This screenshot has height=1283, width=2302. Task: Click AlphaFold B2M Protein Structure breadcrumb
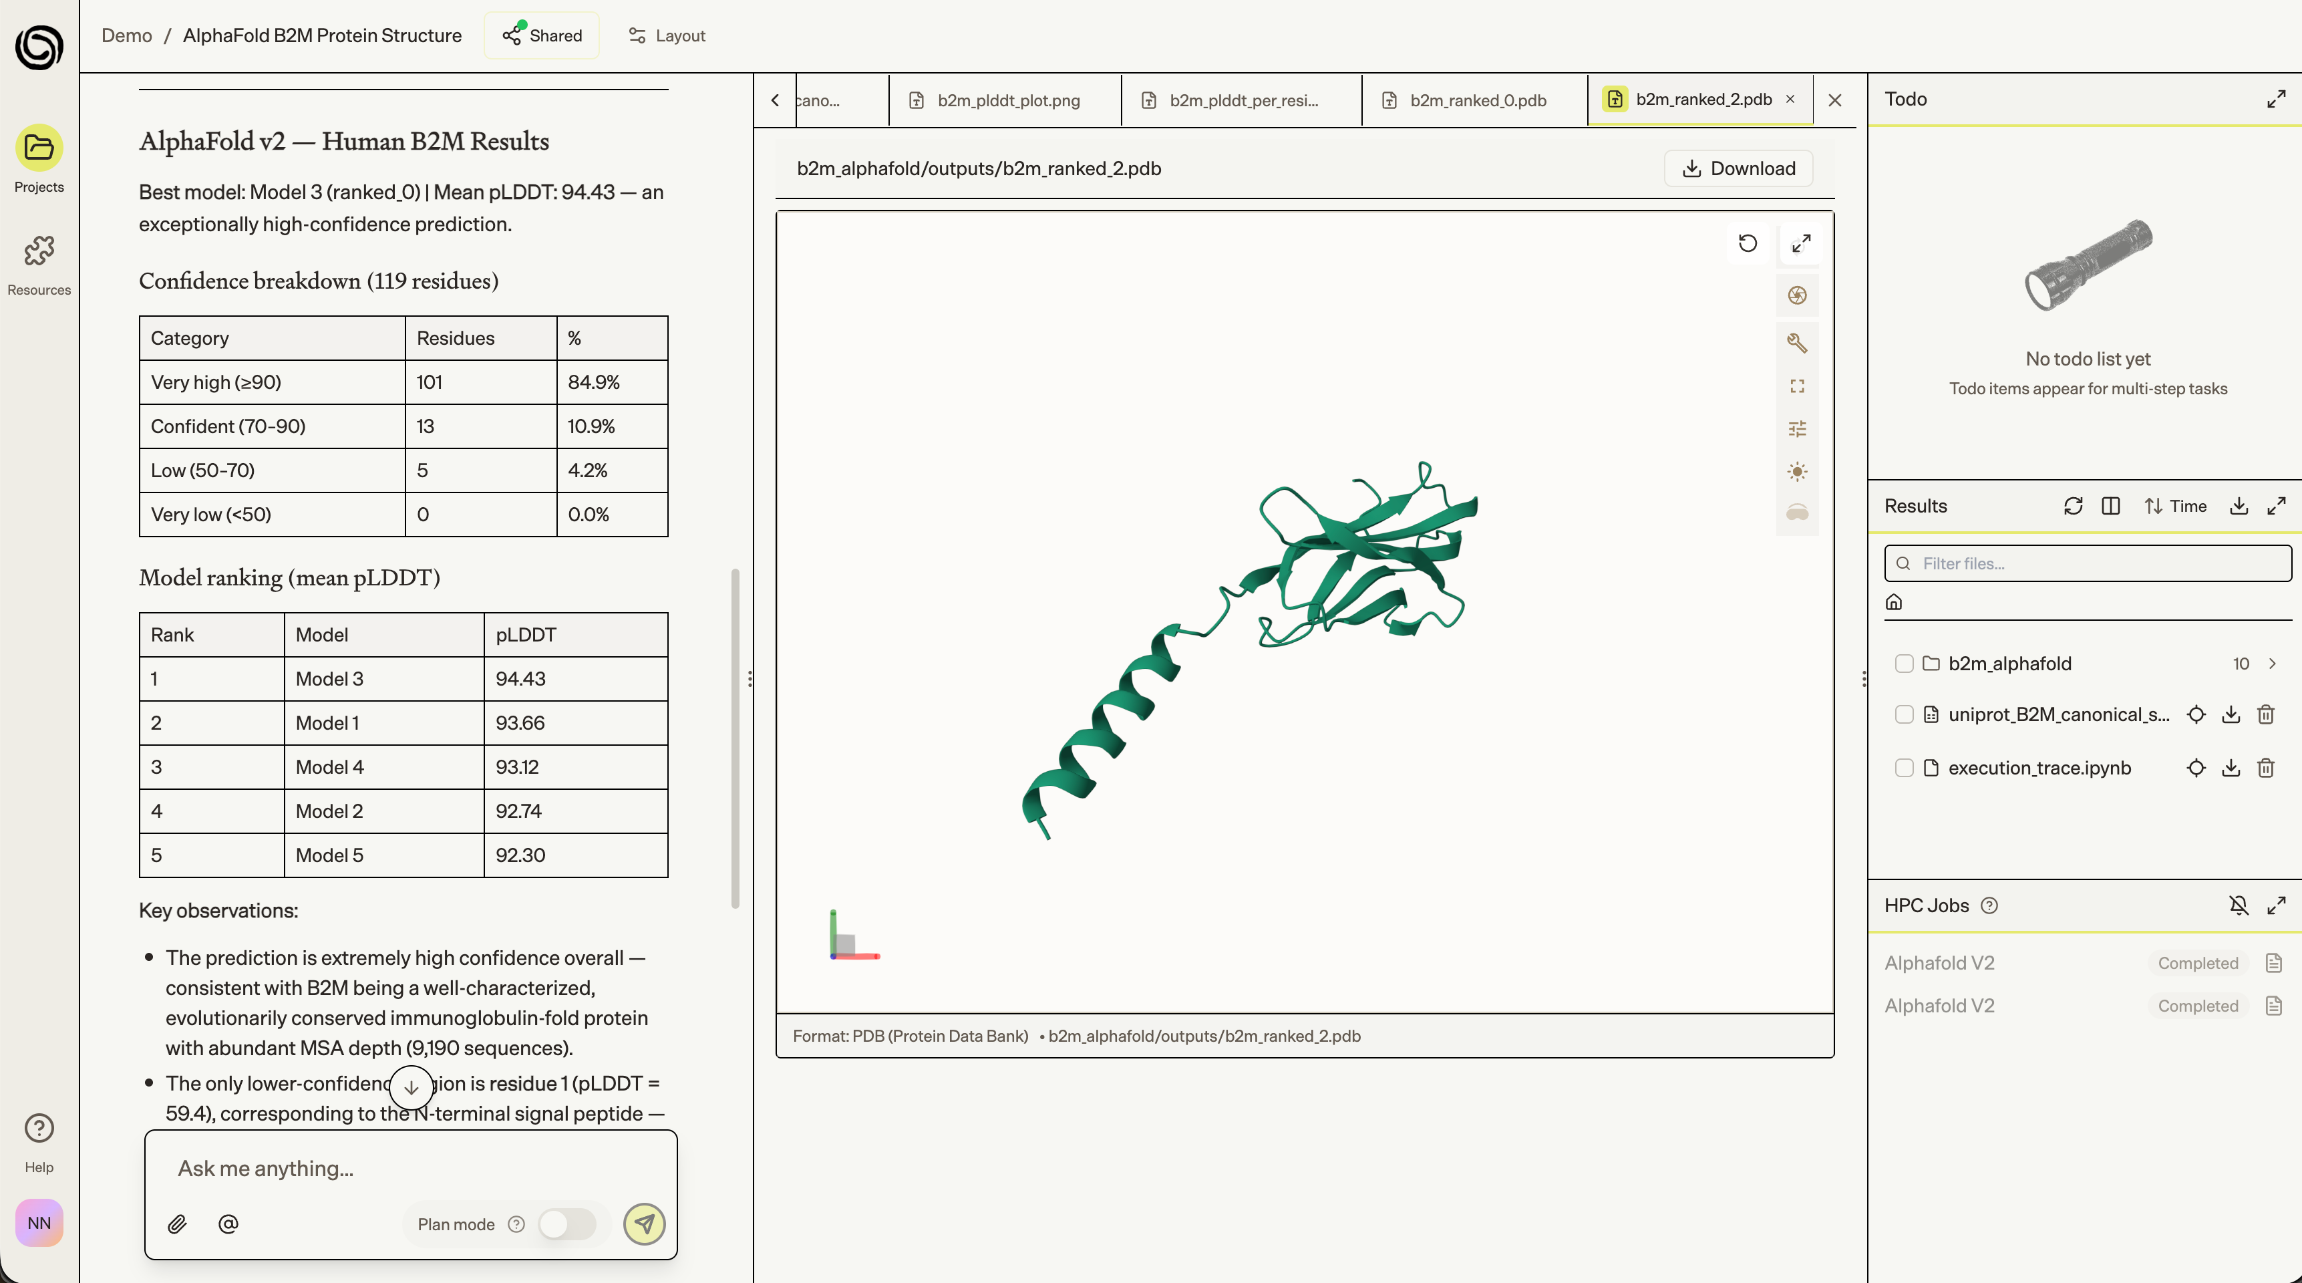pyautogui.click(x=322, y=35)
